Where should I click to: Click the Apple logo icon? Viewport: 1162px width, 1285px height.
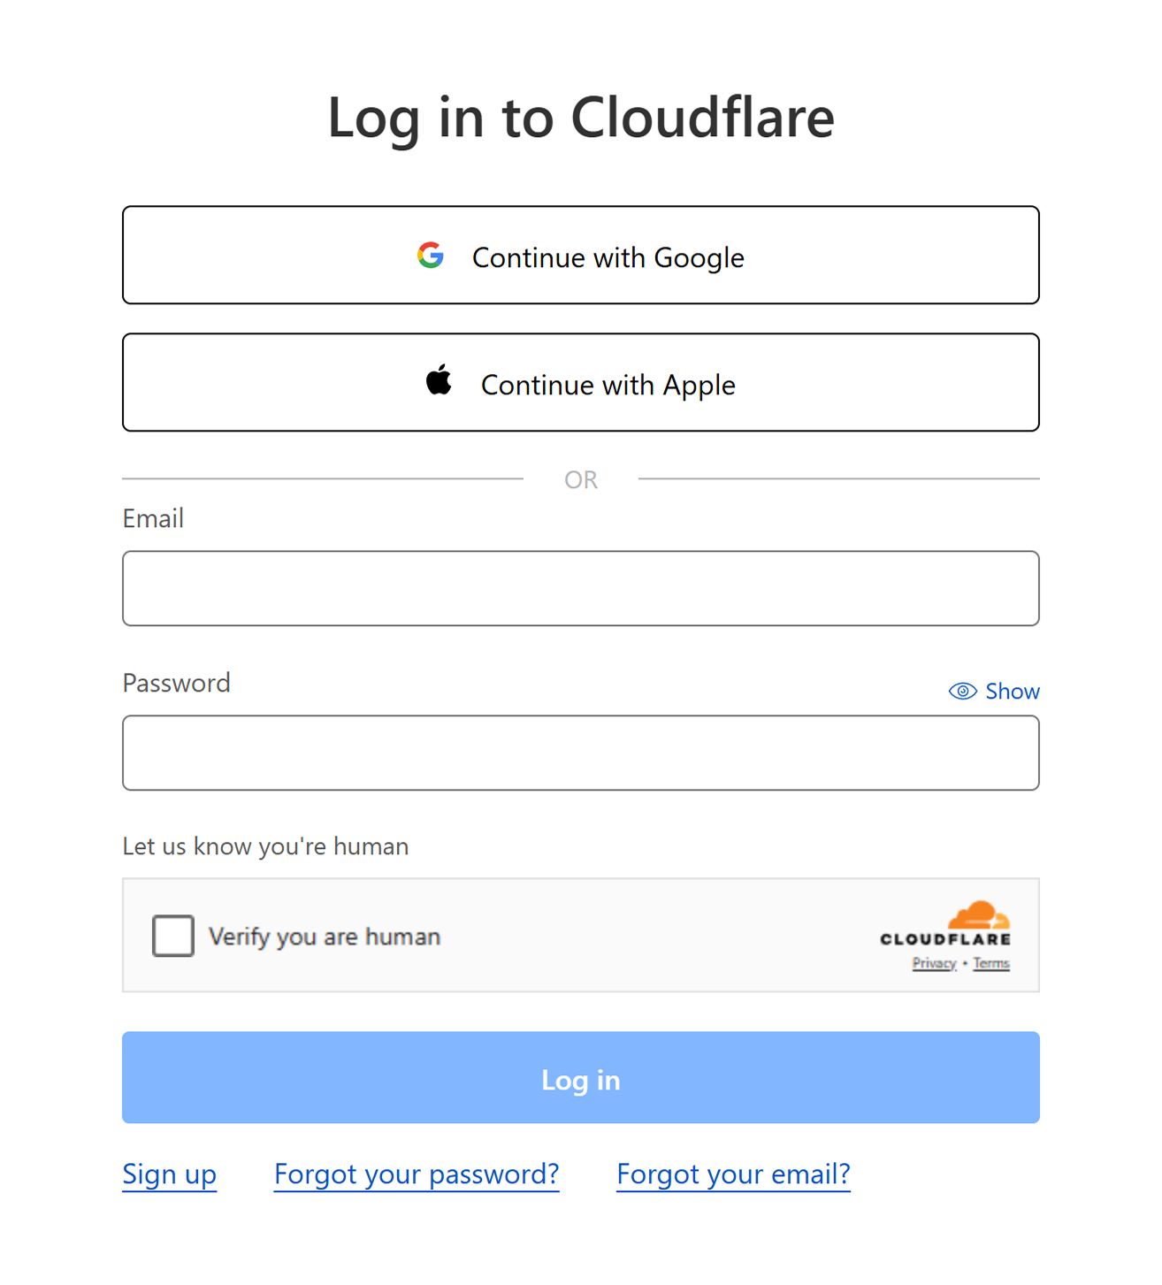pos(439,381)
